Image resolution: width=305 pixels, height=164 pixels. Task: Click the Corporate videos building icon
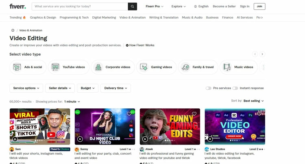[98, 67]
